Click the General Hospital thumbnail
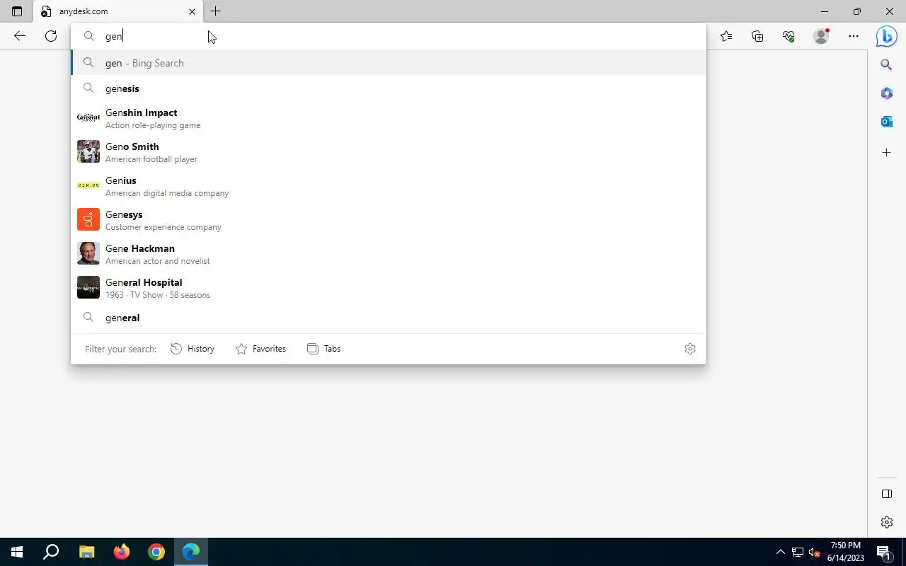Screen dimensions: 906x566 (88, 287)
